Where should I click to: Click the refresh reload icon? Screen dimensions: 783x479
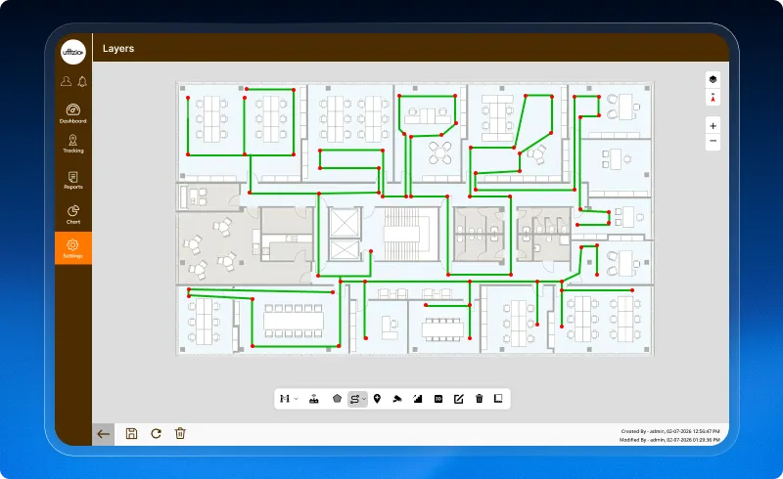(156, 434)
